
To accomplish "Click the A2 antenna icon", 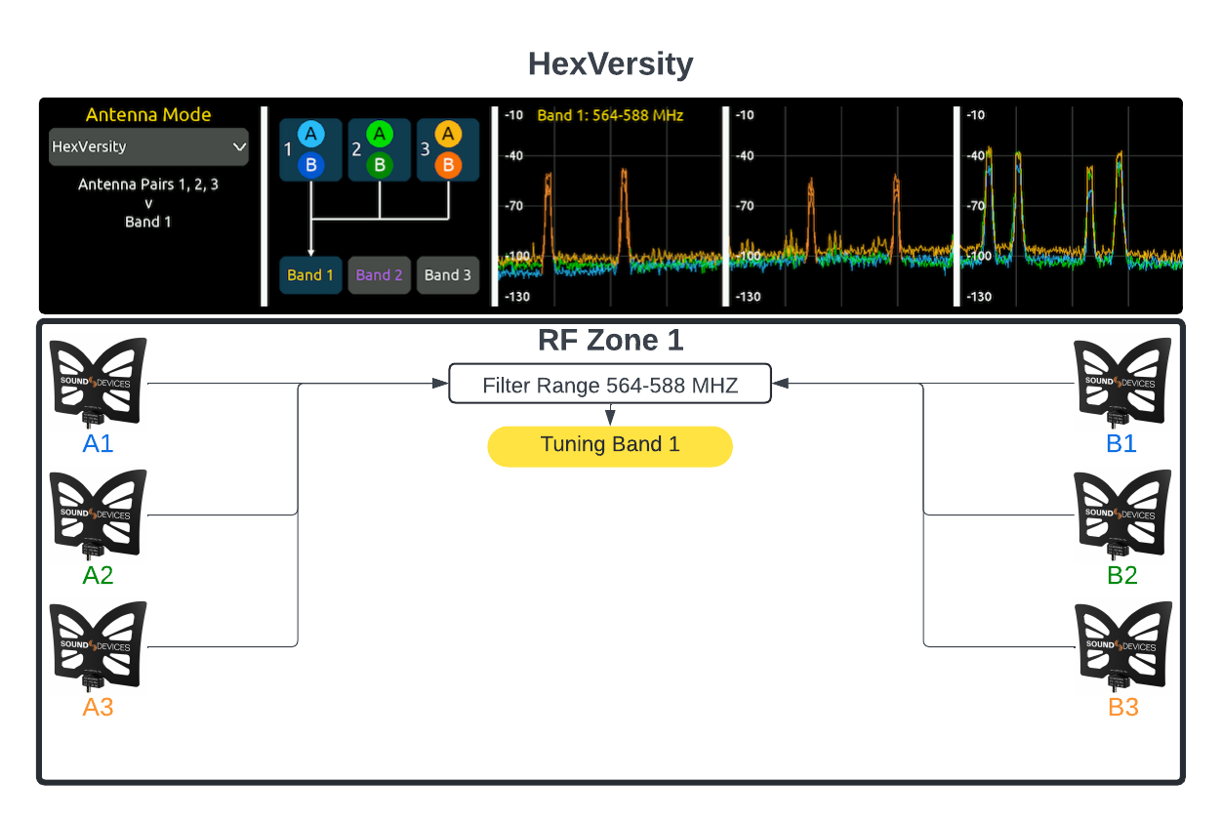I will pos(98,514).
